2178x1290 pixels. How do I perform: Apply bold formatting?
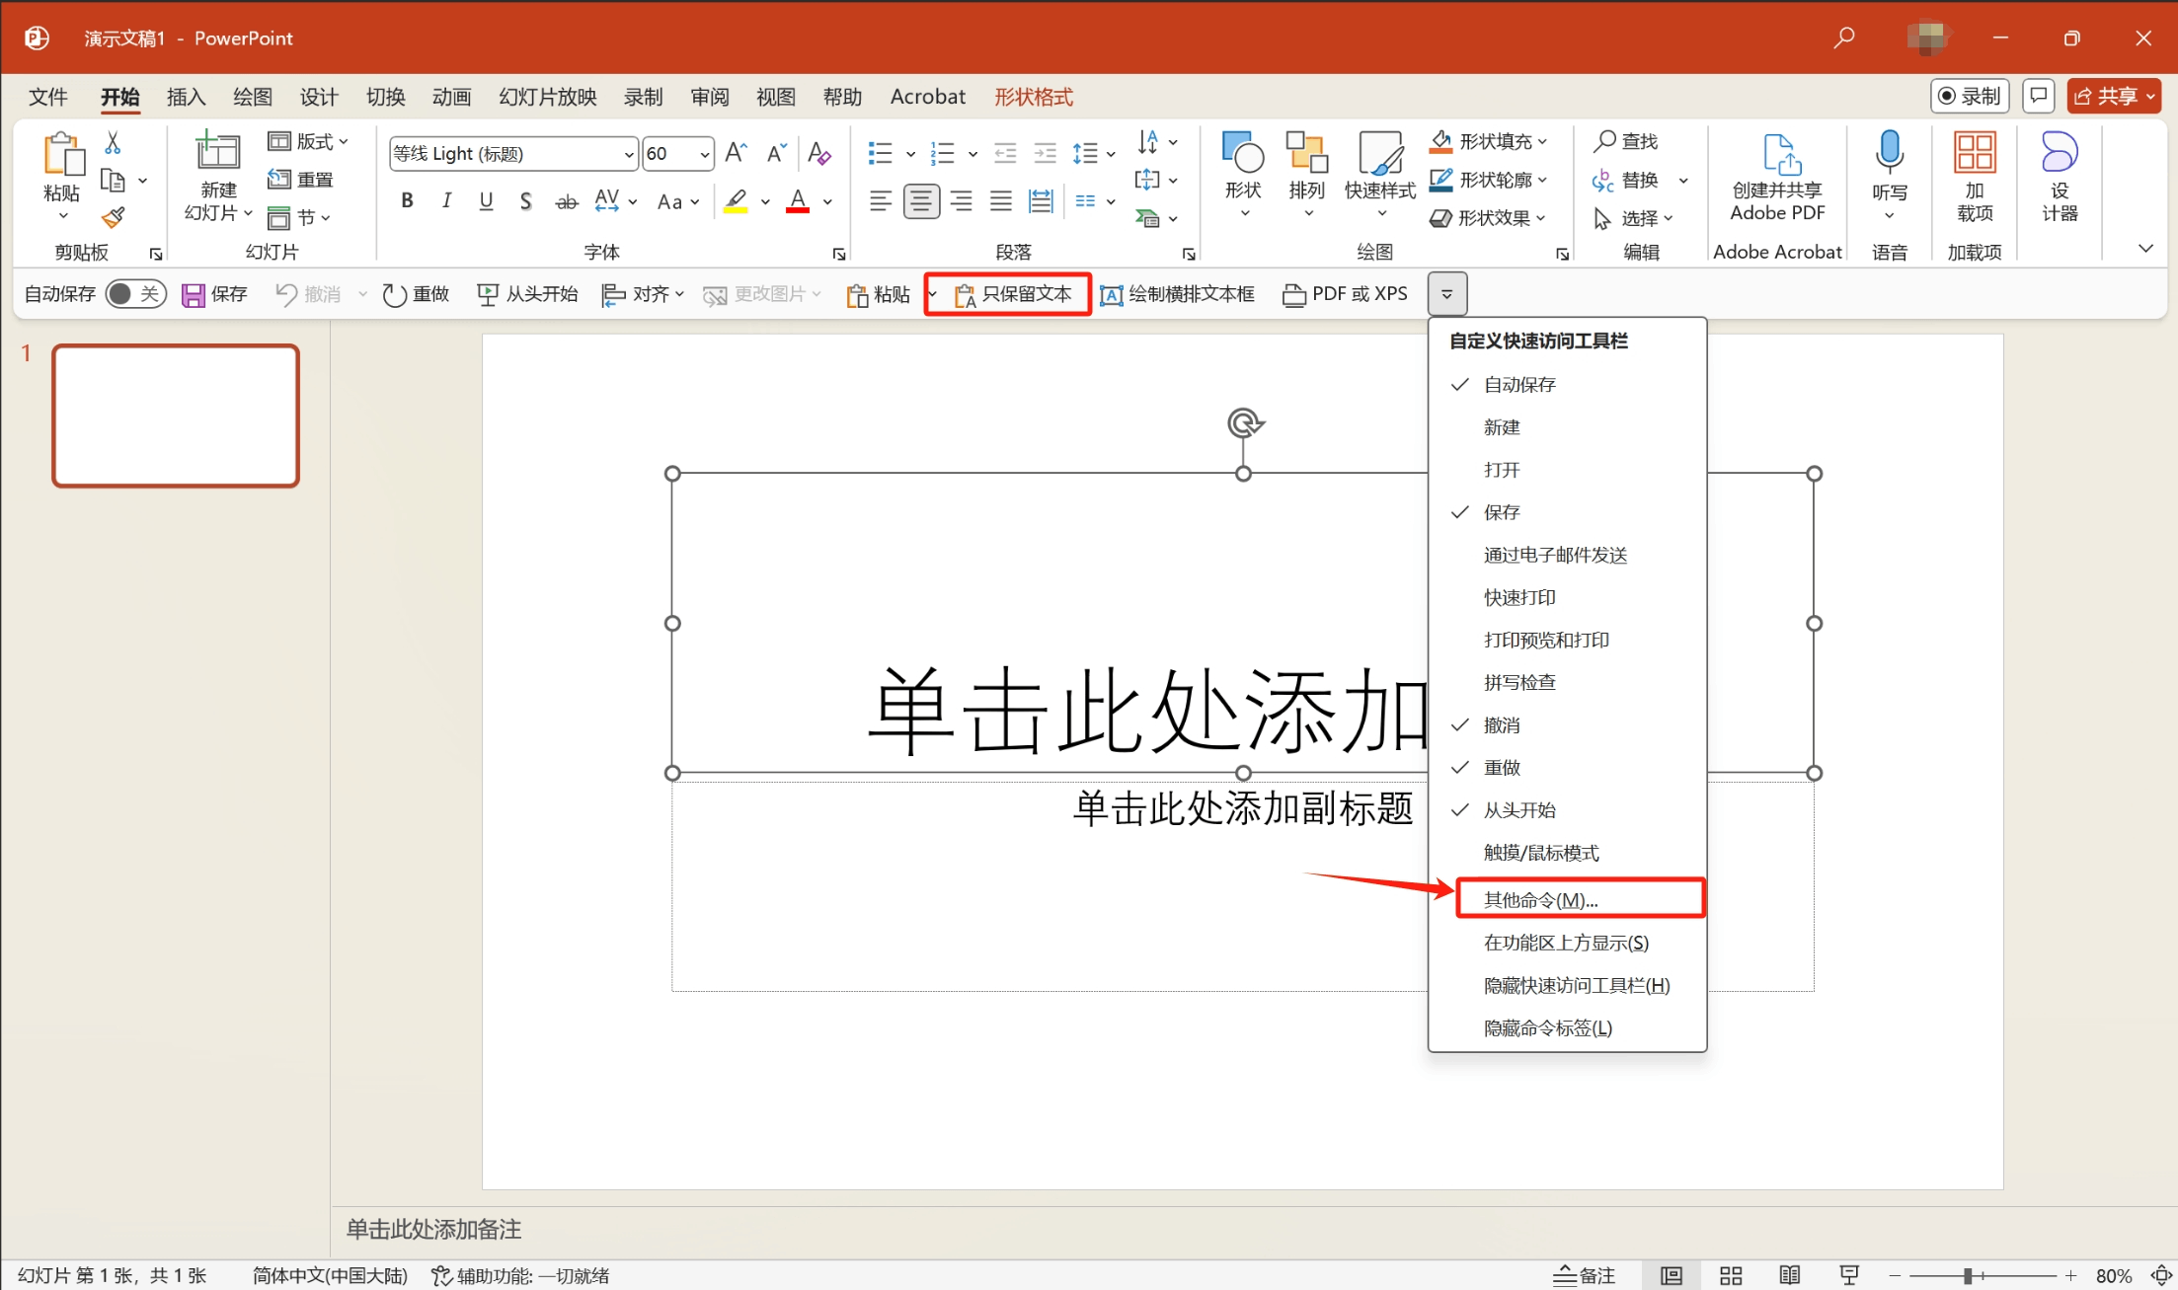(406, 200)
